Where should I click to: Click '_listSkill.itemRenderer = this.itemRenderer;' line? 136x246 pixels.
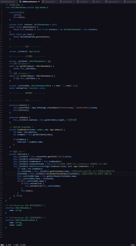(38, 161)
